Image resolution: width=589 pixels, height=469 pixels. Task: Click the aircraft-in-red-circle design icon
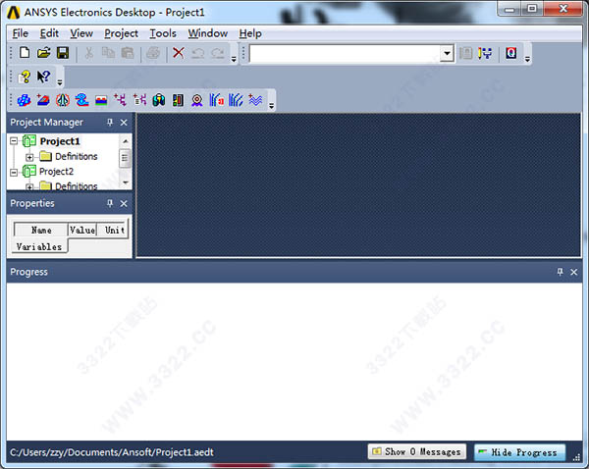(63, 100)
